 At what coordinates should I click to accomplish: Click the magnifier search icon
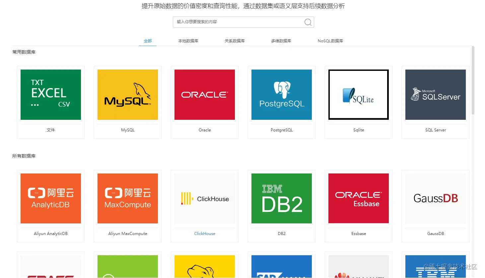(308, 22)
